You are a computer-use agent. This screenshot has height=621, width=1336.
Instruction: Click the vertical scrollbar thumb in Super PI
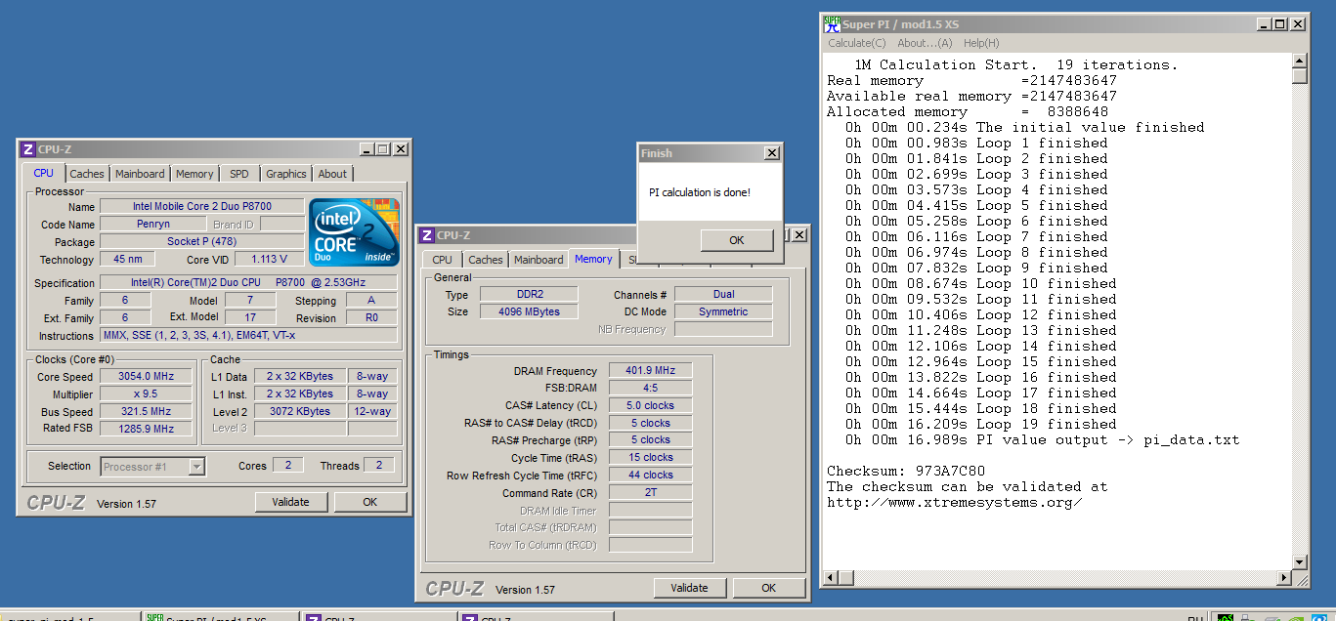[x=1300, y=76]
